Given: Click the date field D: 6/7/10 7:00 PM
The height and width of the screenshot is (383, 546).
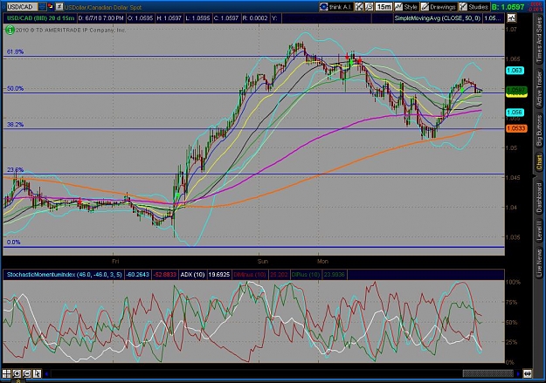Looking at the screenshot, I should pos(101,18).
